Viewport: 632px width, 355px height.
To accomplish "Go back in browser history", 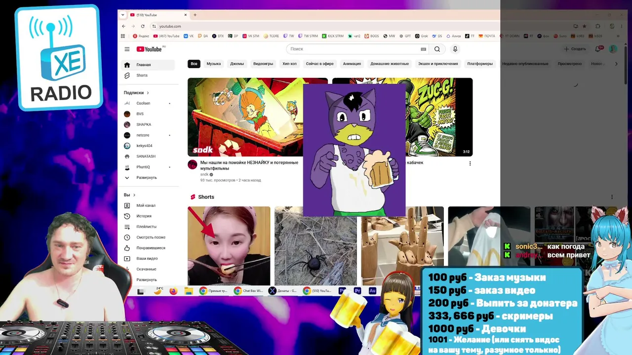I will click(x=123, y=26).
